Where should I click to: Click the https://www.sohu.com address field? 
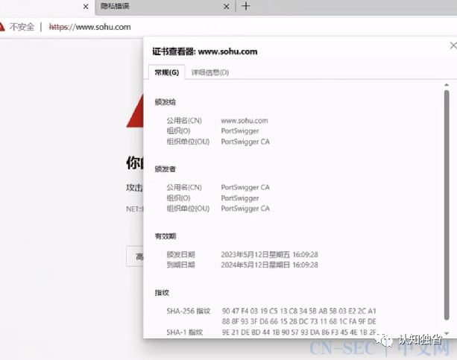tap(89, 27)
